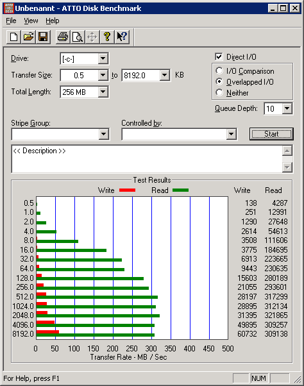Select the Neither radio button

(x=219, y=92)
